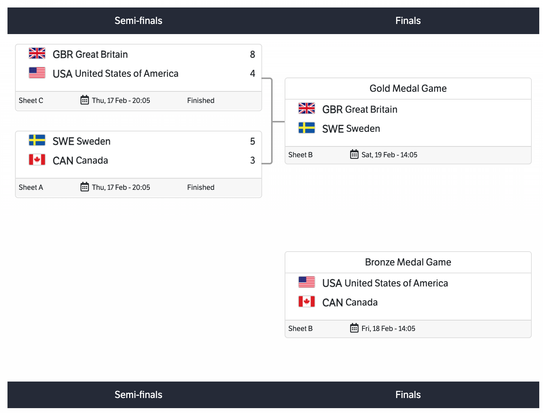Click Canada flag in second semi-final
Image resolution: width=543 pixels, height=413 pixels.
click(x=37, y=160)
